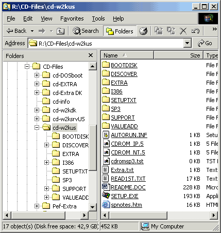
Task: Select cd-info folder in tree
Action: point(61,102)
